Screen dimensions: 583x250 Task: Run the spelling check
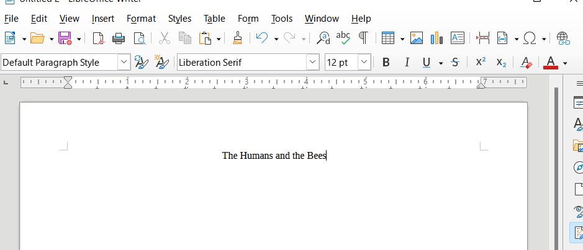point(343,38)
